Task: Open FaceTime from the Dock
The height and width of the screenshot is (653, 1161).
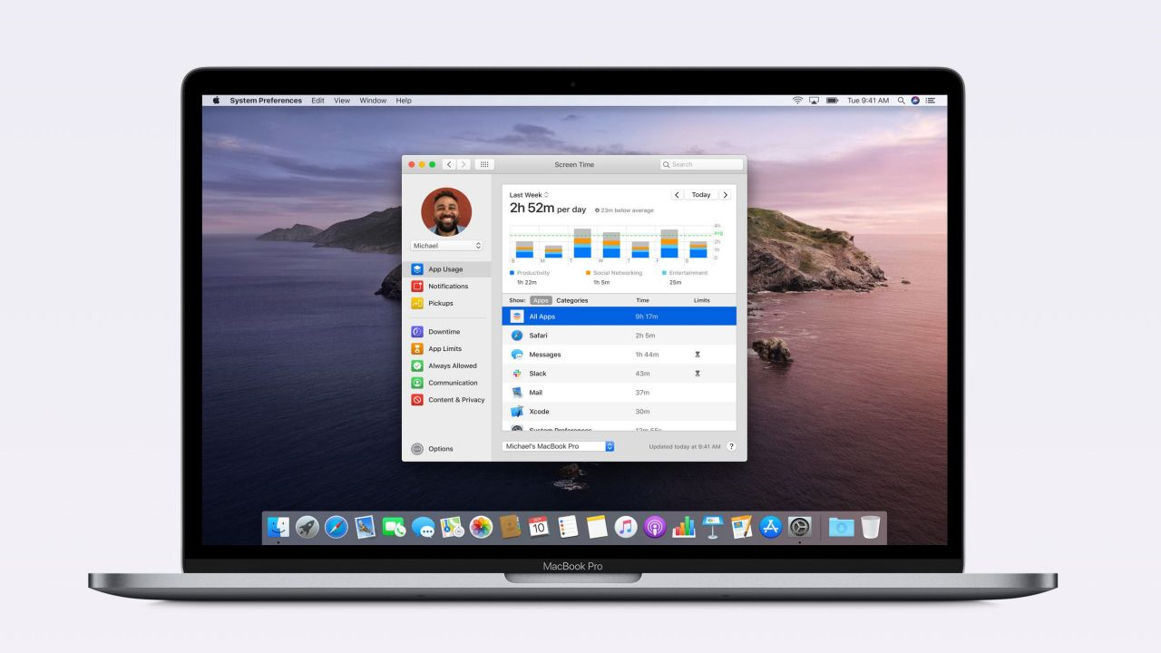Action: pos(394,527)
